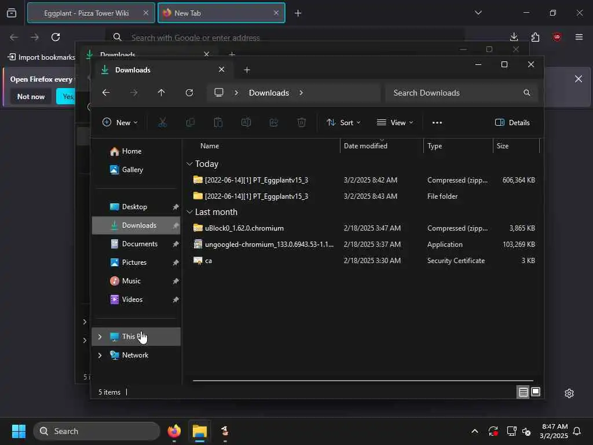Go up one folder level in Explorer

pos(161,93)
